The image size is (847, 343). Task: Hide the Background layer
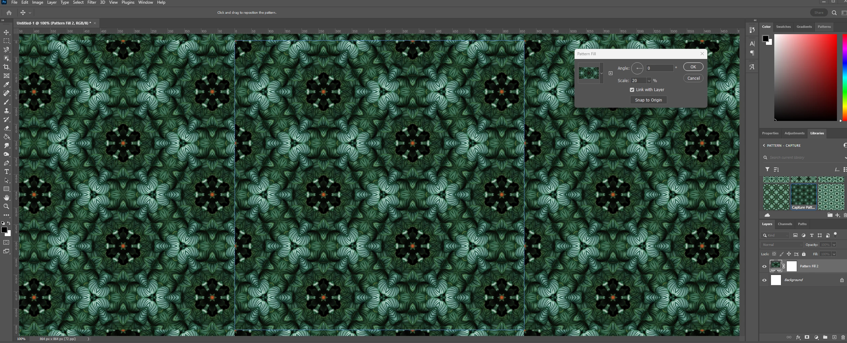(x=764, y=280)
